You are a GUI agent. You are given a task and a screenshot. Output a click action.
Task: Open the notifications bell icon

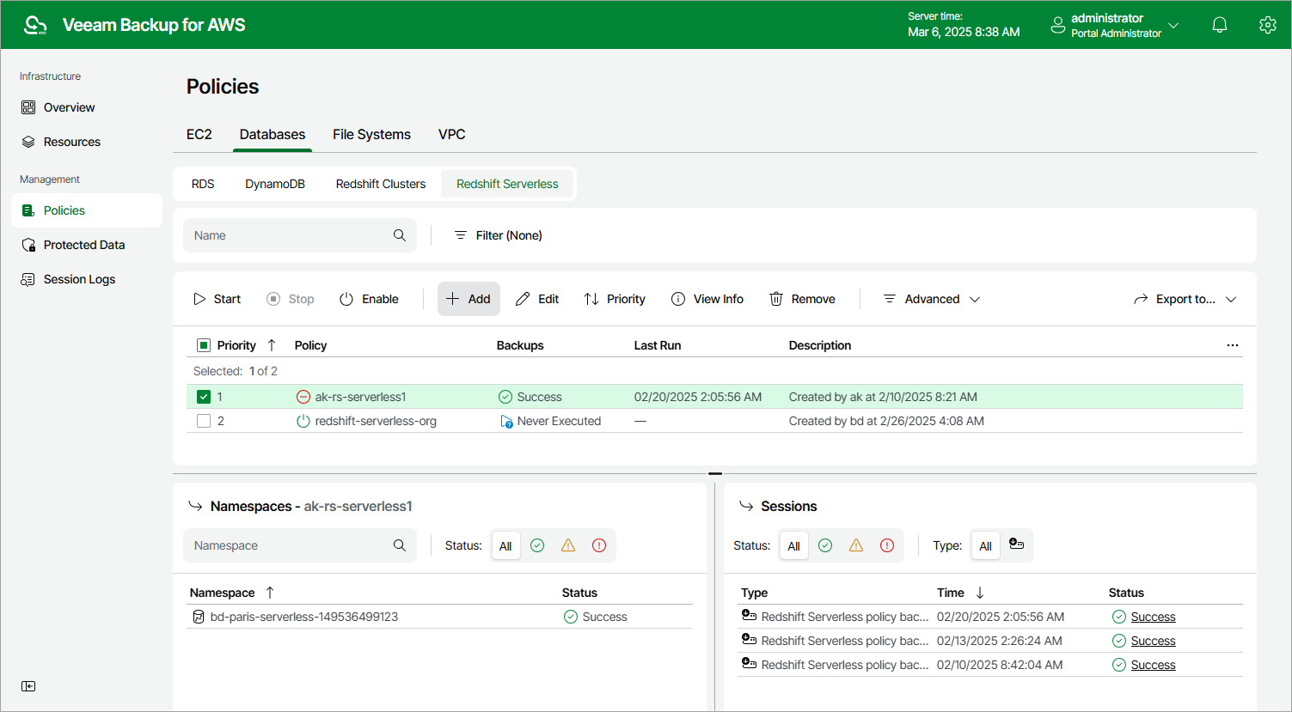point(1219,25)
